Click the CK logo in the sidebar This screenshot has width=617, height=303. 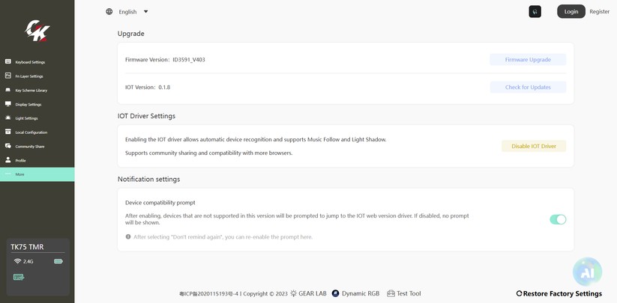click(x=37, y=31)
